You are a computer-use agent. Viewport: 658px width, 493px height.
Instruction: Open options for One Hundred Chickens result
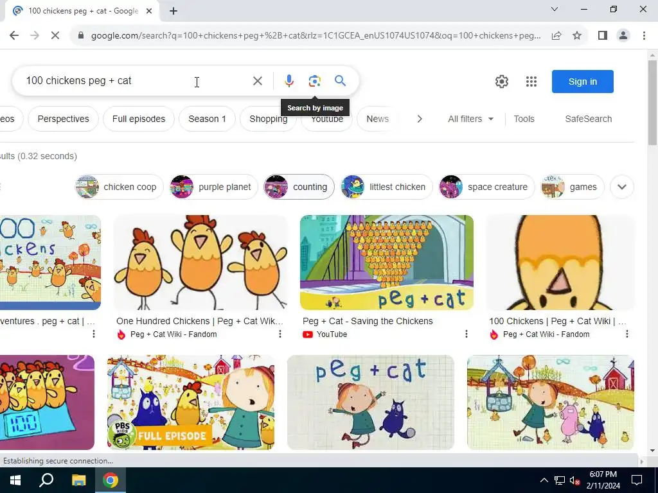coord(280,334)
